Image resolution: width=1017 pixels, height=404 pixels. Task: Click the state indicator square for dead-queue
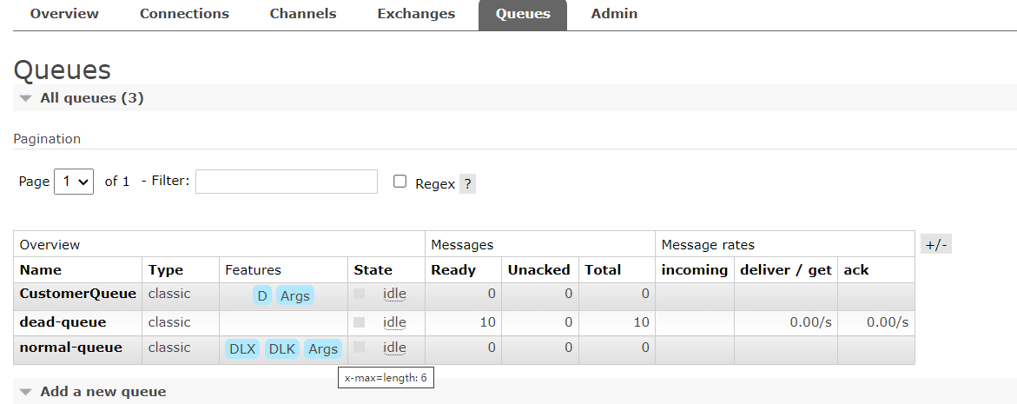pyautogui.click(x=360, y=322)
